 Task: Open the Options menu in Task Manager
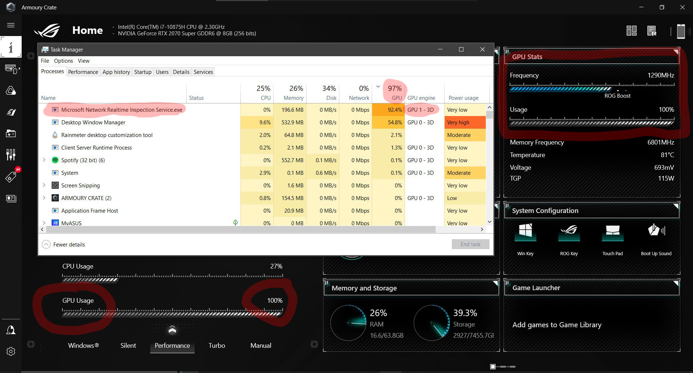coord(64,61)
